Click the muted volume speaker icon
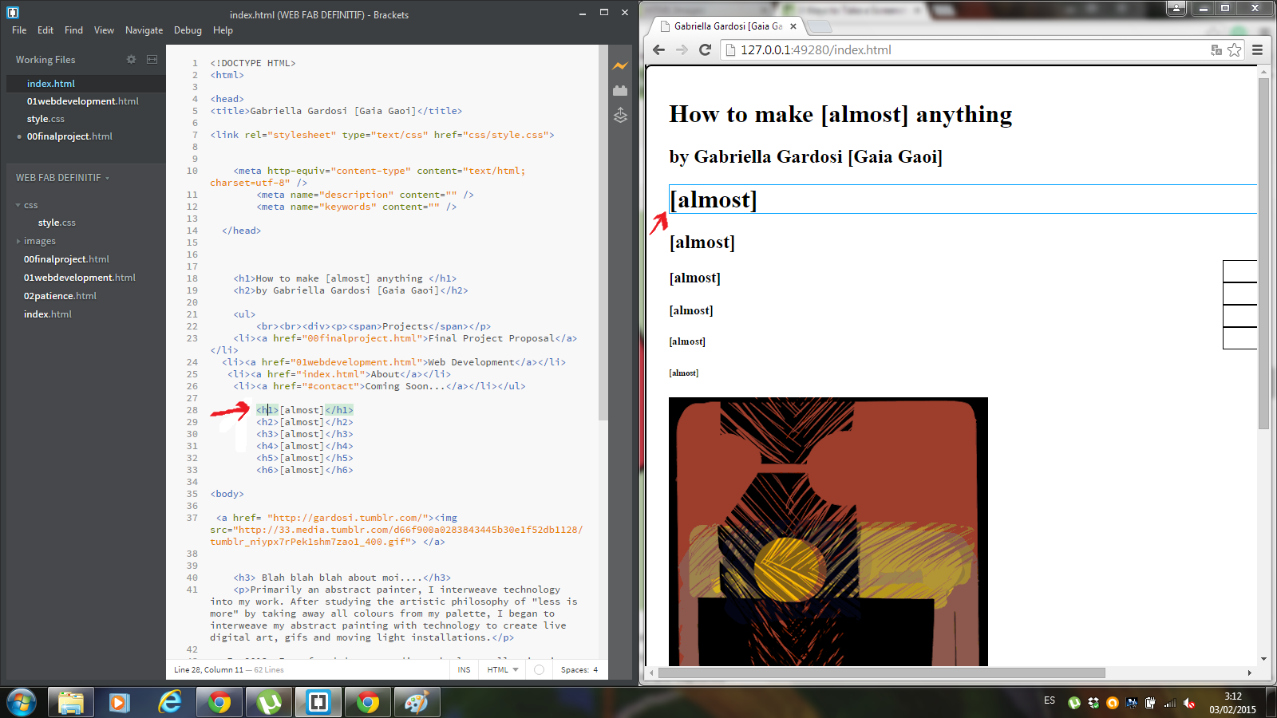Image resolution: width=1277 pixels, height=718 pixels. point(1189,703)
